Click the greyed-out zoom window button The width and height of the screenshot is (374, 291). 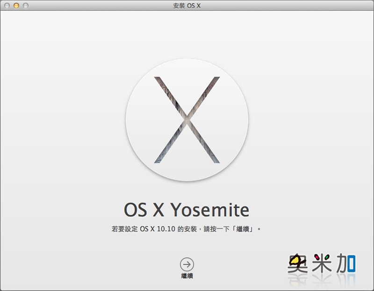[26, 6]
